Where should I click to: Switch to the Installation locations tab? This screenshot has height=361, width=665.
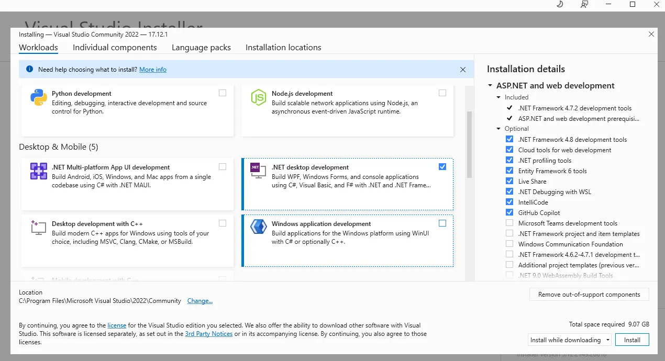tap(283, 47)
